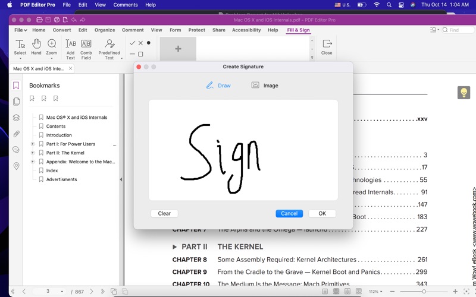Switch to the Convert ribbon tab
Image resolution: width=476 pixels, height=297 pixels.
62,30
